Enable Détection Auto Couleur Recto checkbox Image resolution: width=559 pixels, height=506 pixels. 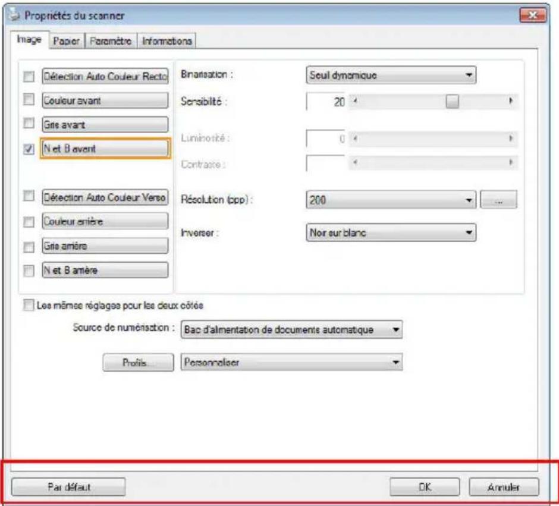[29, 76]
